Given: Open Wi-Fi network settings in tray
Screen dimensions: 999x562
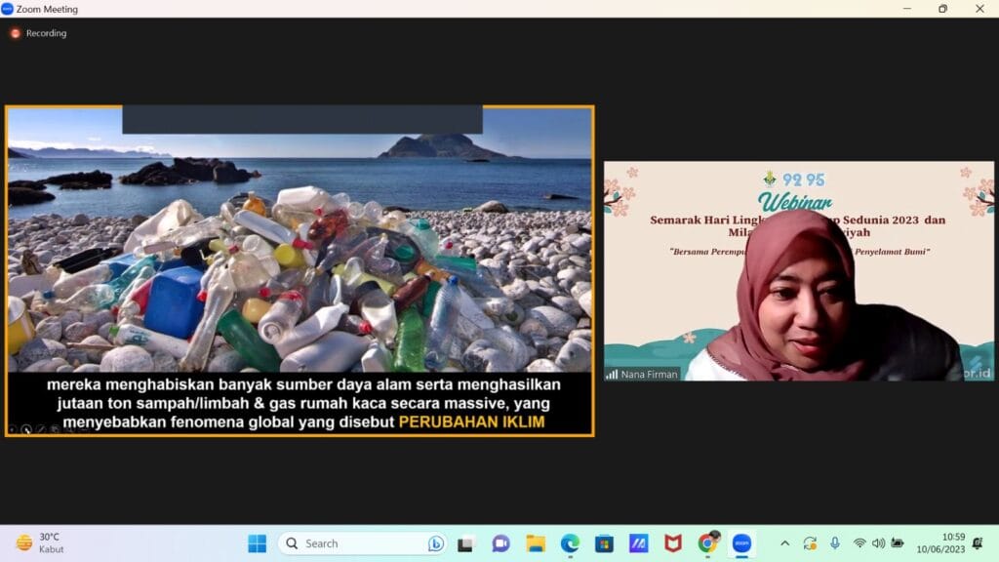Looking at the screenshot, I should click(x=859, y=543).
